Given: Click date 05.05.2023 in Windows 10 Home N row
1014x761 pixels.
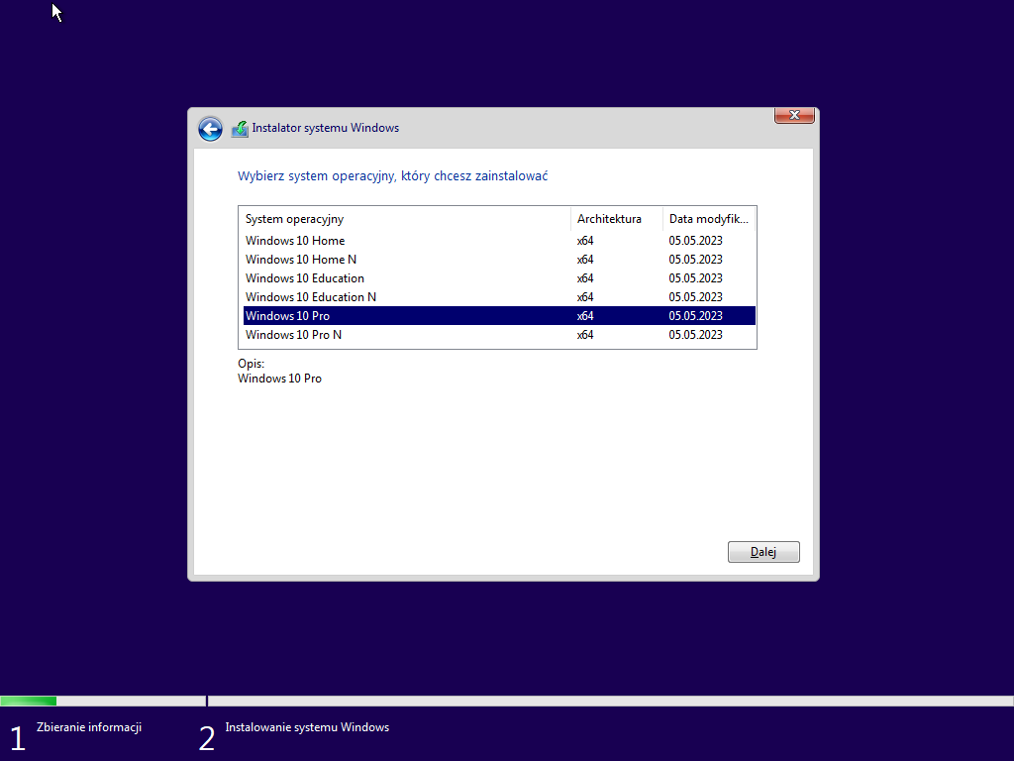Looking at the screenshot, I should point(696,260).
